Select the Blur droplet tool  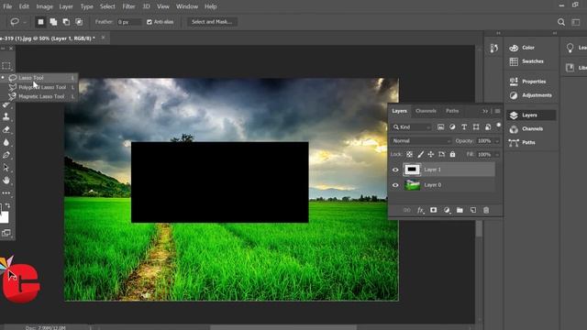tap(6, 142)
